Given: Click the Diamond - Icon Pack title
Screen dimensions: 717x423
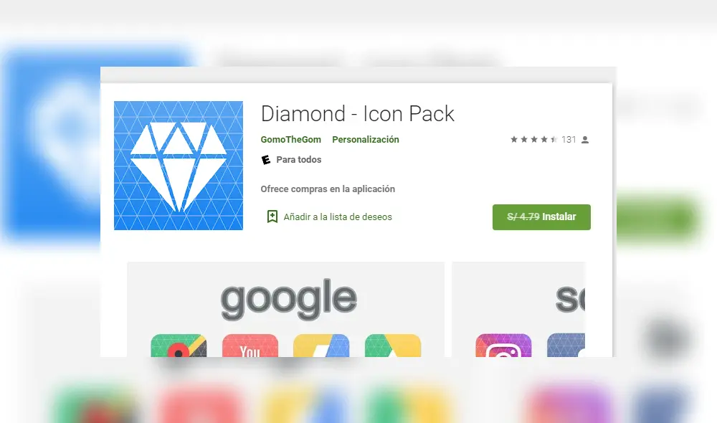Looking at the screenshot, I should click(x=358, y=113).
